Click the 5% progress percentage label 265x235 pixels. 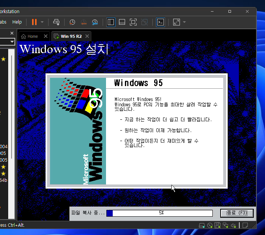161,213
